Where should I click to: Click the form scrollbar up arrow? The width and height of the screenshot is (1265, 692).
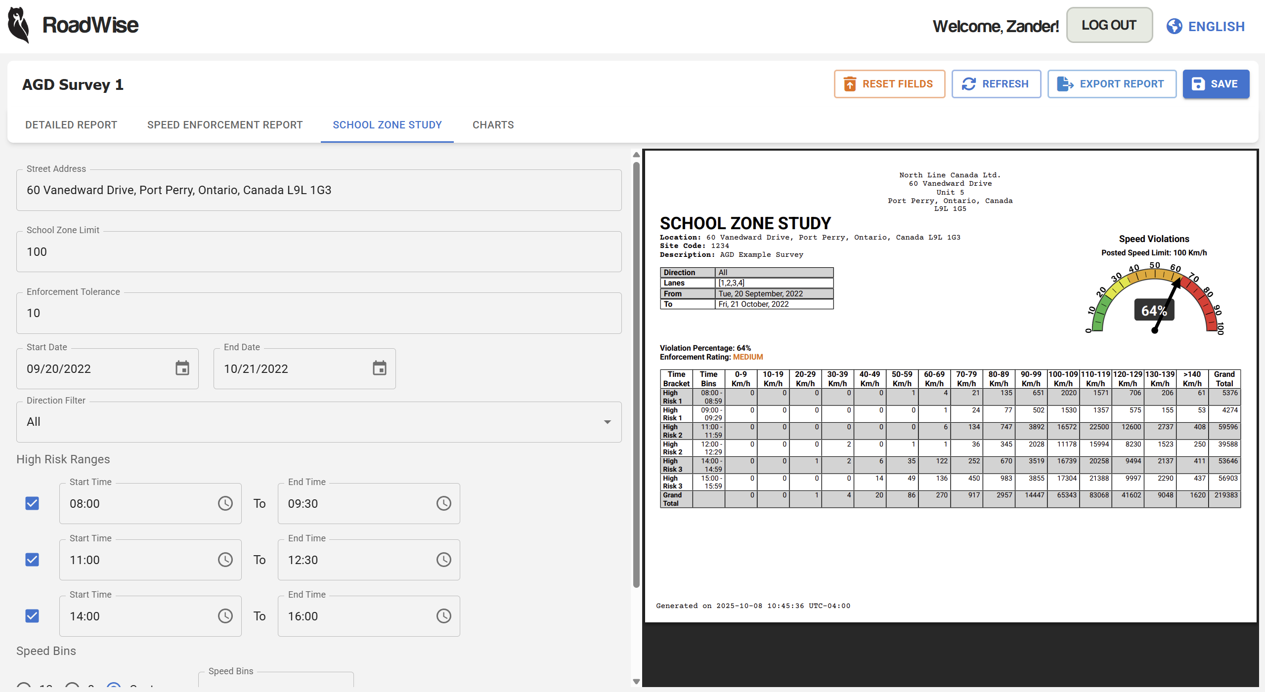tap(636, 155)
